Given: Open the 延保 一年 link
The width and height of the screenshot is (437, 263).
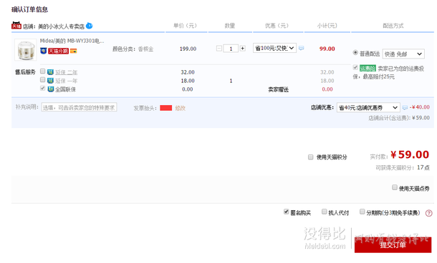Looking at the screenshot, I should pos(66,81).
